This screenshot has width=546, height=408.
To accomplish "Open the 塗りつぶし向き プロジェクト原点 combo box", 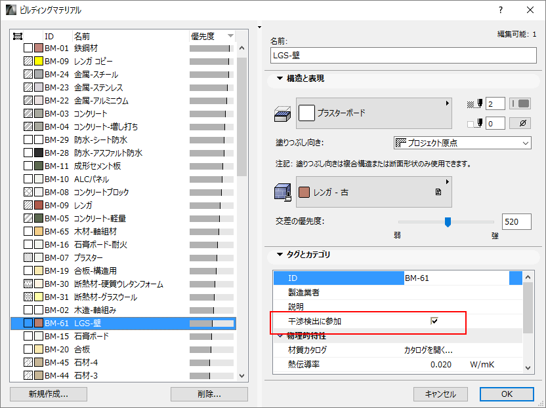I will click(x=463, y=143).
